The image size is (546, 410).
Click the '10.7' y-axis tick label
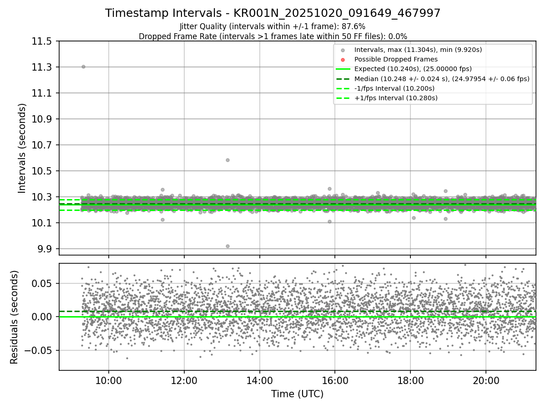43,145
